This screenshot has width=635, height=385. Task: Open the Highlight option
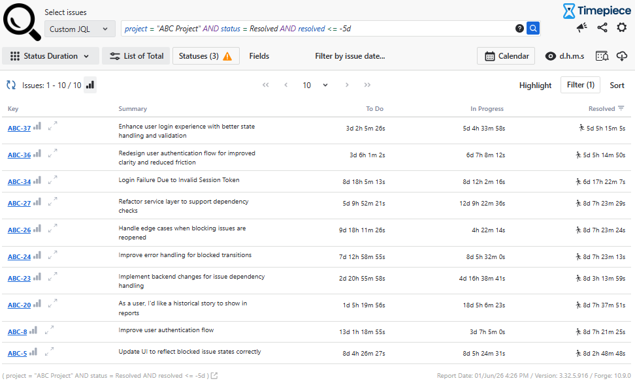(x=536, y=85)
